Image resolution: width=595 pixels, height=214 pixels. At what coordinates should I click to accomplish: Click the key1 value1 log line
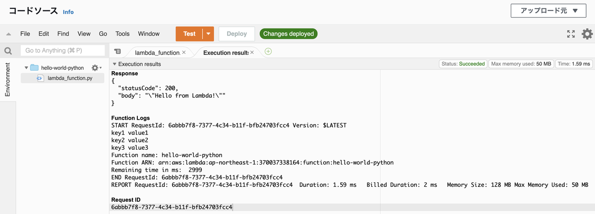point(130,133)
